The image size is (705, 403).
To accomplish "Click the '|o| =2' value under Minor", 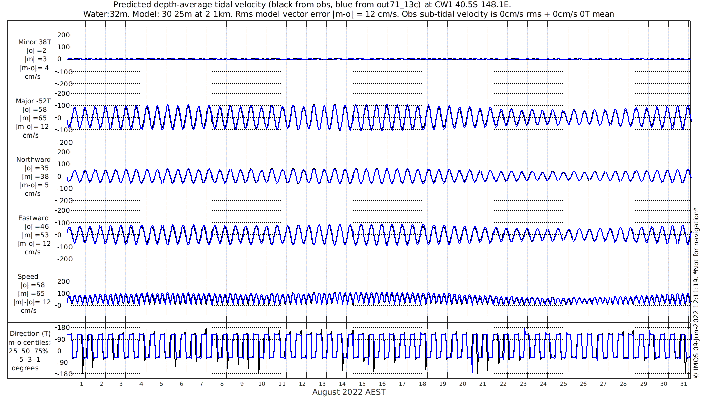I will (x=36, y=51).
